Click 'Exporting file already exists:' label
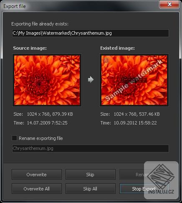Image resolution: width=182 pixels, height=203 pixels. 40,24
